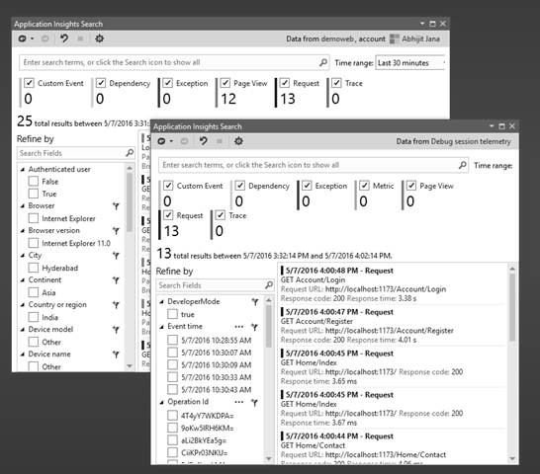This screenshot has width=540, height=474.
Task: Toggle Metric checkbox in front window
Action: (x=364, y=186)
